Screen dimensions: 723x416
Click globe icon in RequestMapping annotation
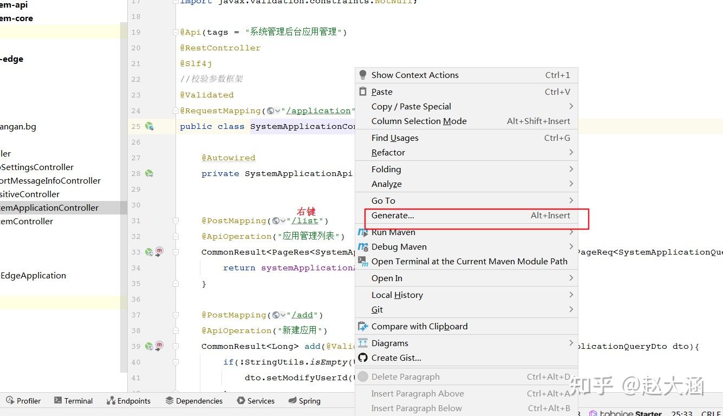(x=271, y=110)
